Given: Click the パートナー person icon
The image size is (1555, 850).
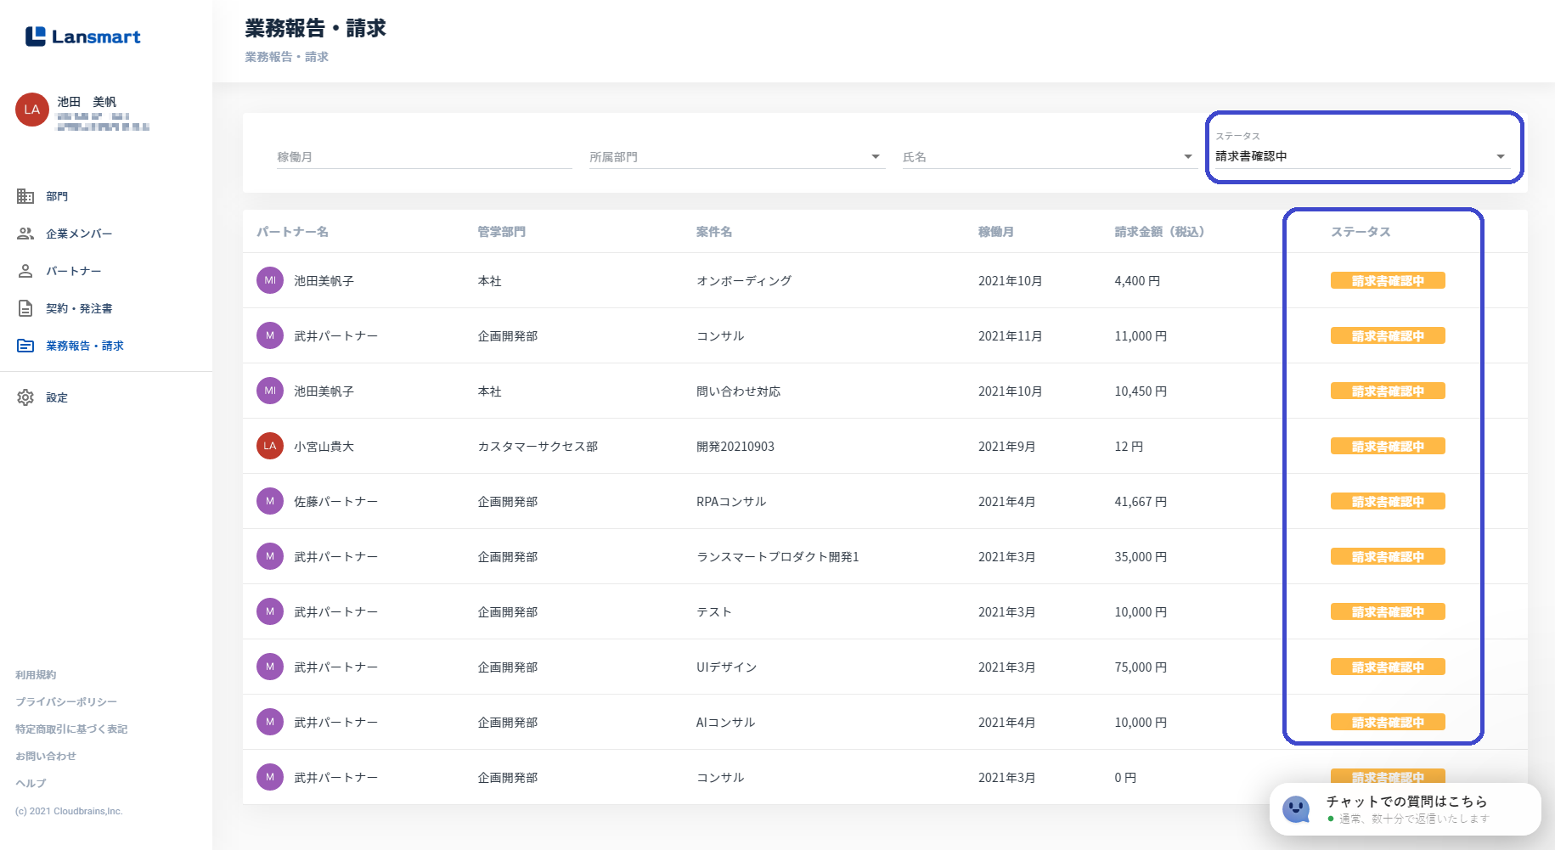Looking at the screenshot, I should tap(25, 271).
